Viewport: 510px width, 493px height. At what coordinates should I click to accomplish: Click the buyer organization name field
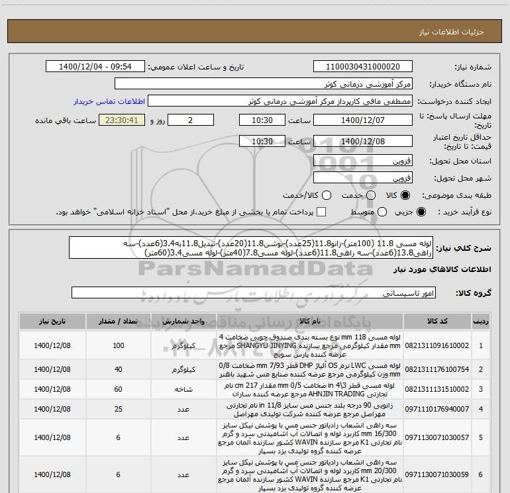click(x=264, y=84)
